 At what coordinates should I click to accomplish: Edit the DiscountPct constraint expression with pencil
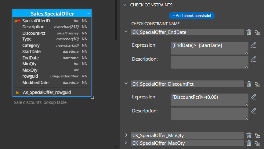pyautogui.click(x=253, y=97)
